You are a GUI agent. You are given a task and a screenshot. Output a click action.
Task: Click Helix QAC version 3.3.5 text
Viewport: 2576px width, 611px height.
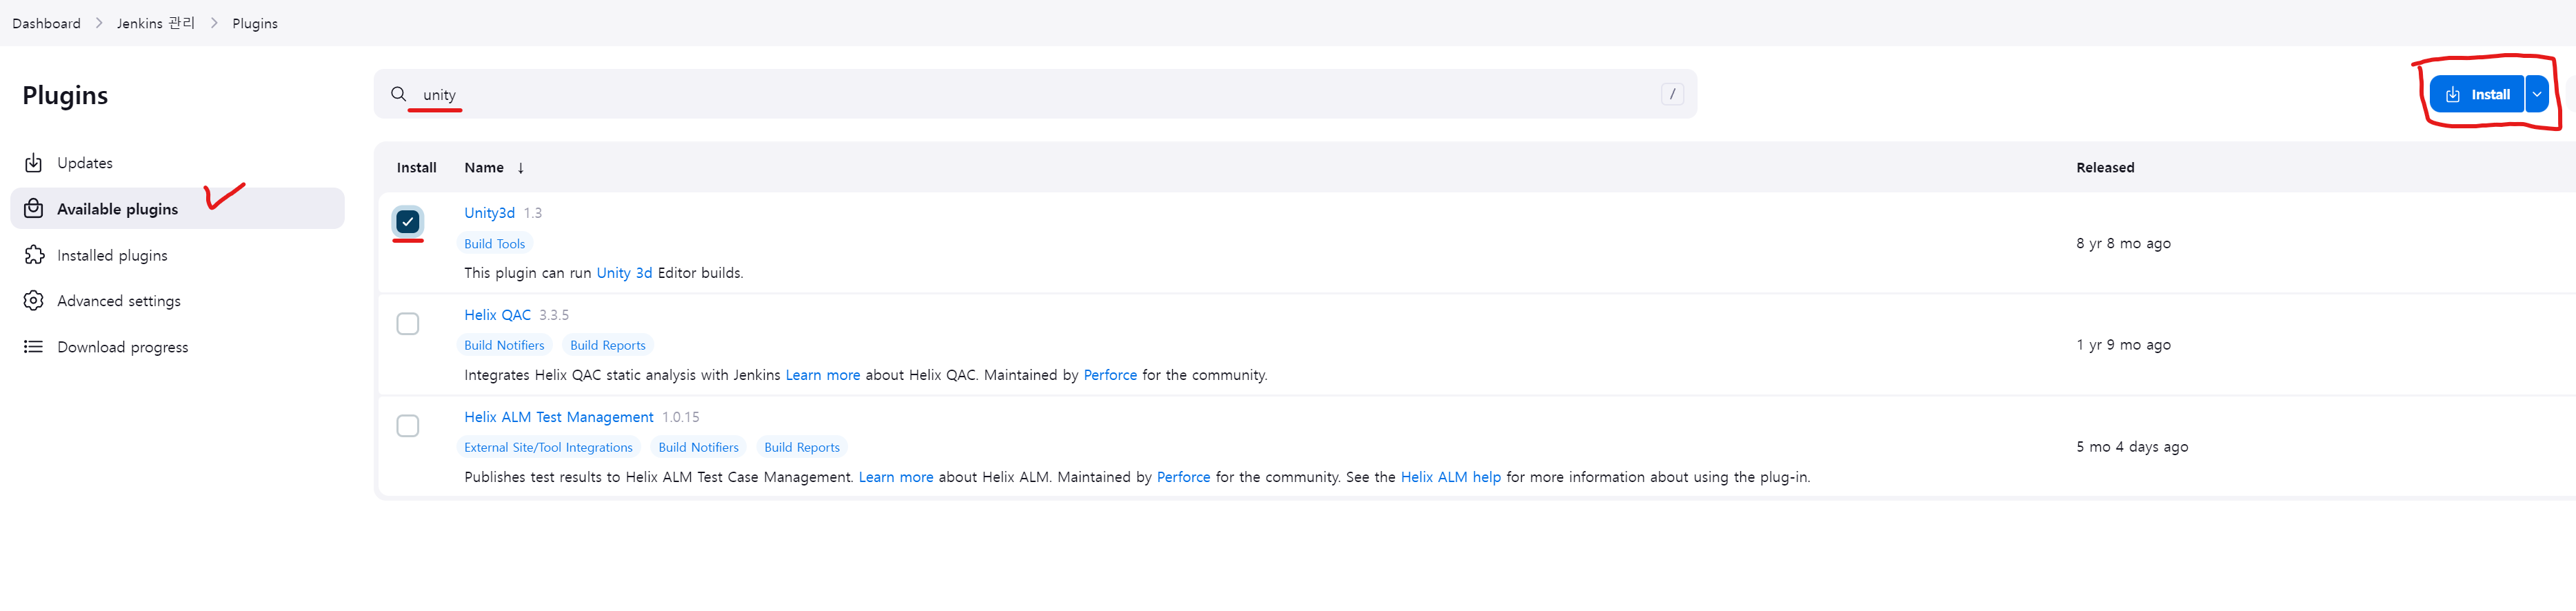click(x=554, y=315)
